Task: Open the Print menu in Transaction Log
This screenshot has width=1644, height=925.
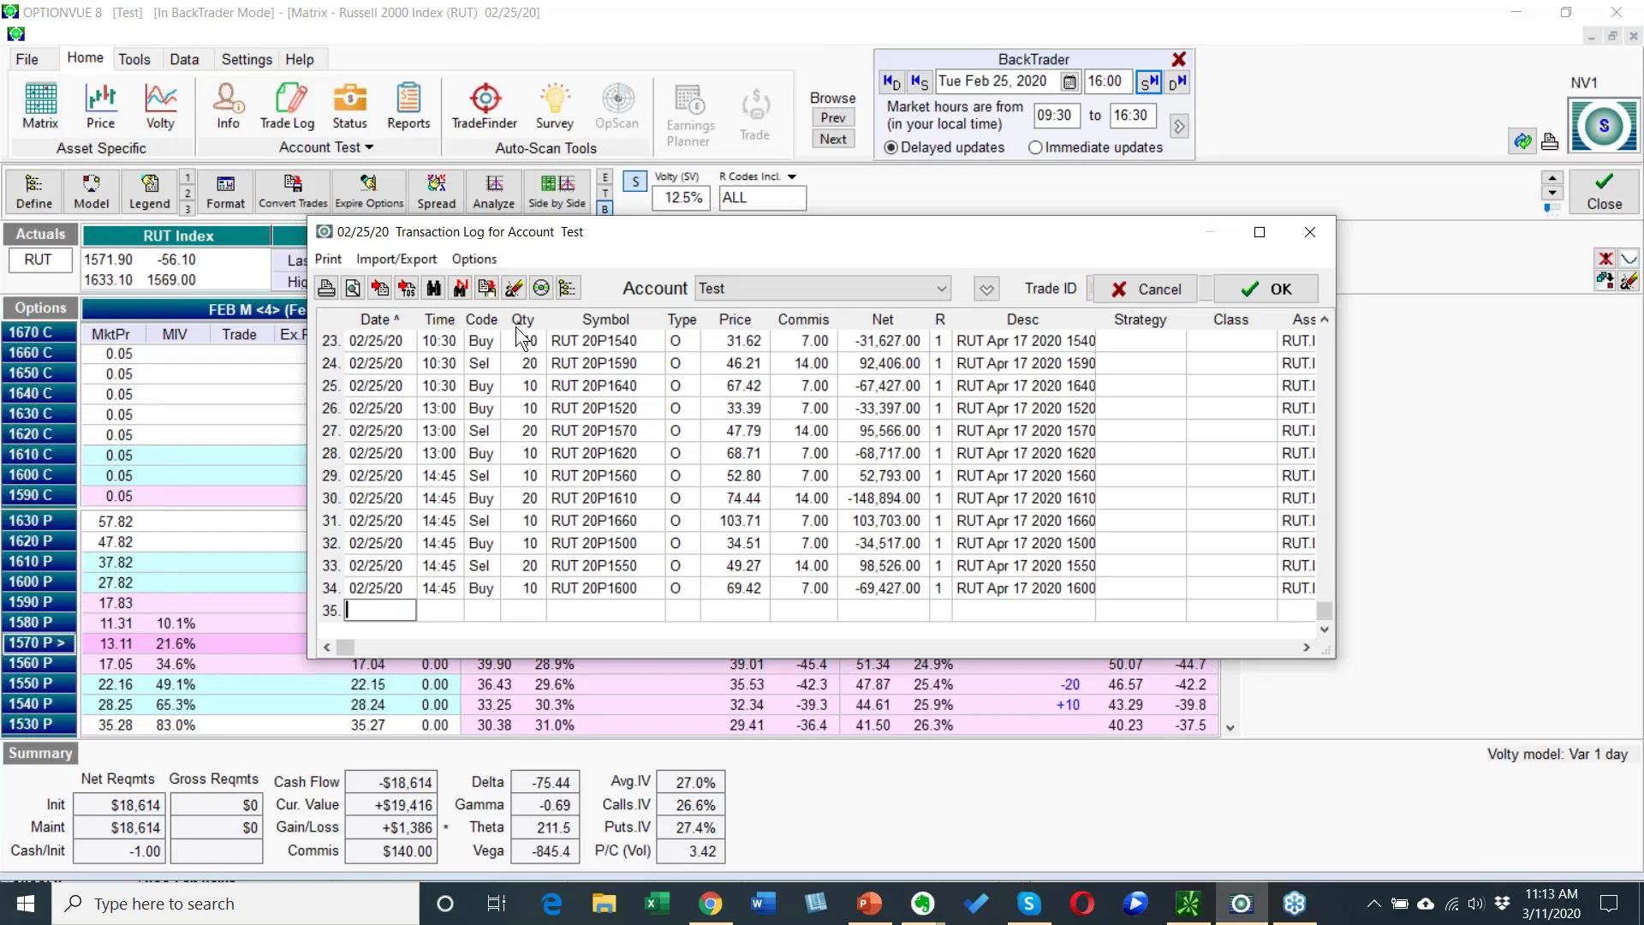Action: coord(328,260)
